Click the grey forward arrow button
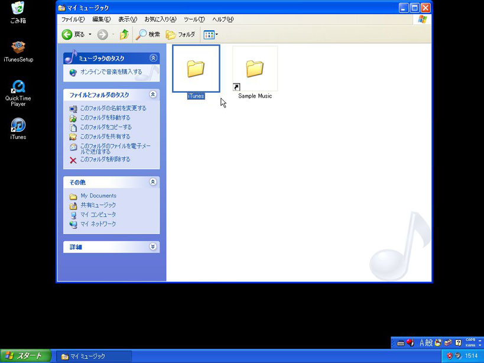 click(x=102, y=34)
